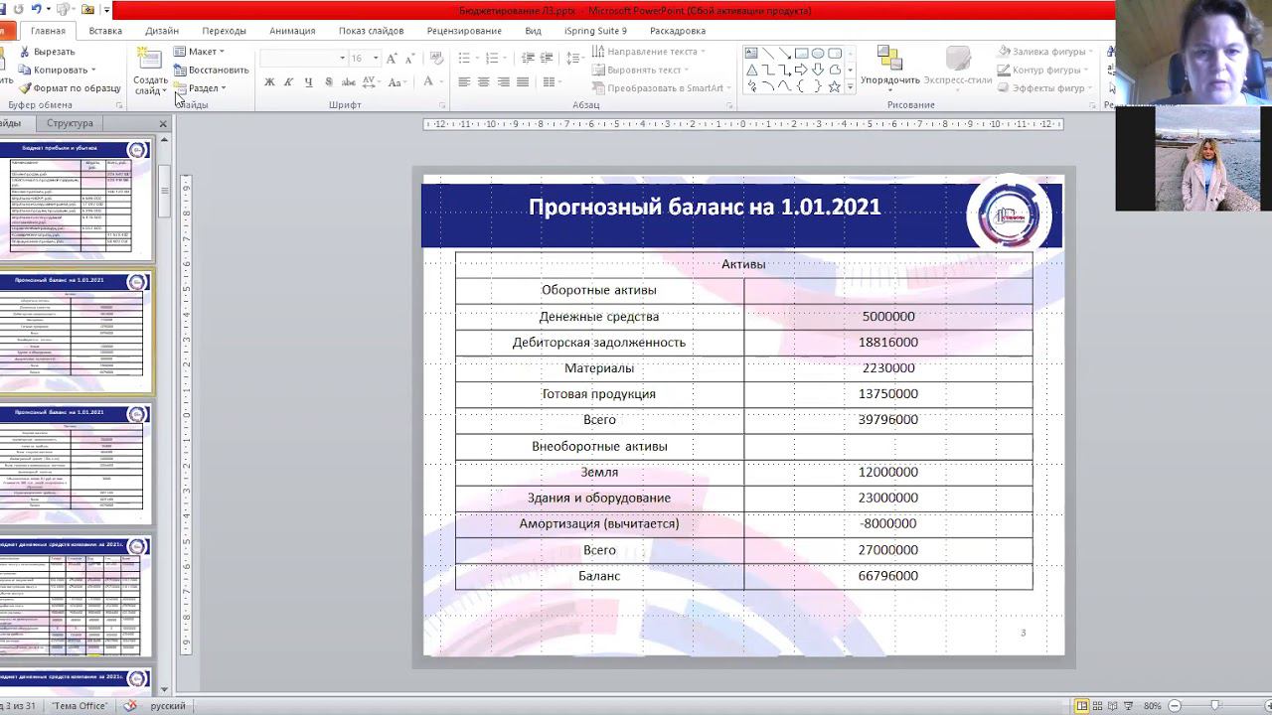Image resolution: width=1272 pixels, height=715 pixels.
Task: Open the Font dialog launcher
Action: click(442, 104)
